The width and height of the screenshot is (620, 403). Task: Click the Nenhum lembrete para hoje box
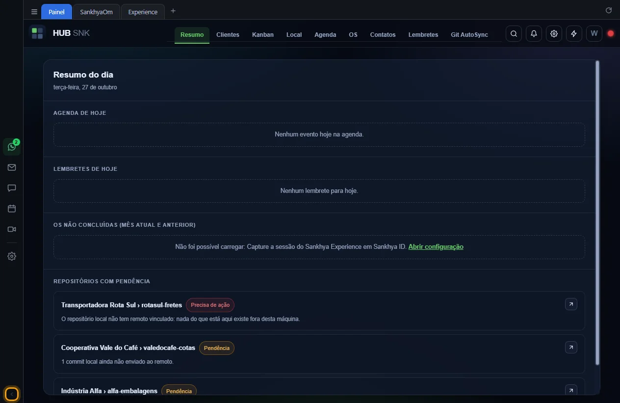[319, 191]
